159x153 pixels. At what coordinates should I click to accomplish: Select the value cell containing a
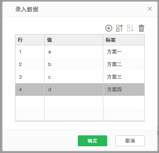pos(74,52)
